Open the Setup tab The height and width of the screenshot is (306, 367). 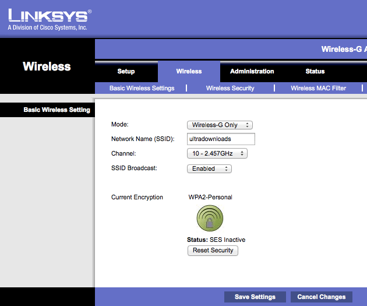point(126,71)
